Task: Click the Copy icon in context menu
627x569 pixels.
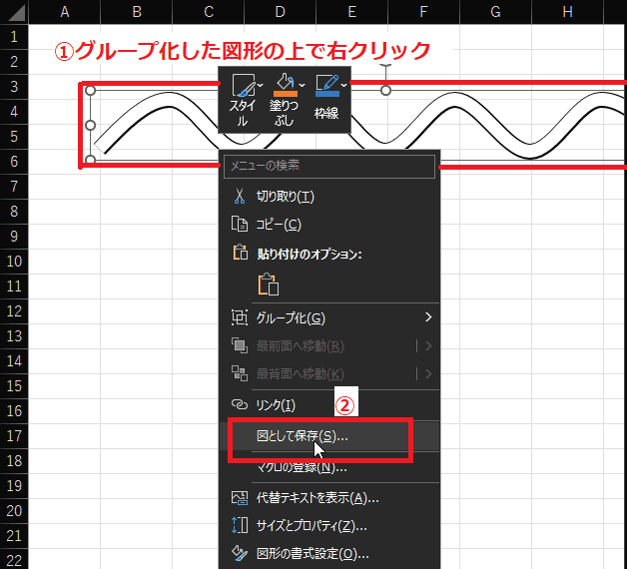Action: tap(239, 226)
